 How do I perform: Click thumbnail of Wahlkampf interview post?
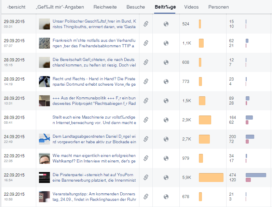click(44, 158)
